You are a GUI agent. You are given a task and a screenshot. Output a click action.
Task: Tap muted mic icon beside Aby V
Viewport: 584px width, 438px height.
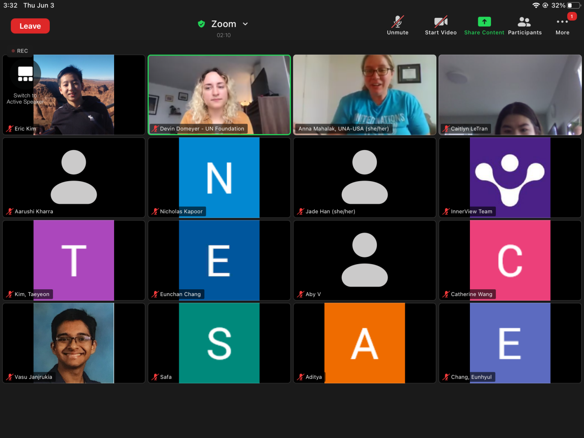point(301,294)
